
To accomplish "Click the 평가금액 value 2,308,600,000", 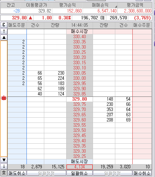I will (x=138, y=11).
